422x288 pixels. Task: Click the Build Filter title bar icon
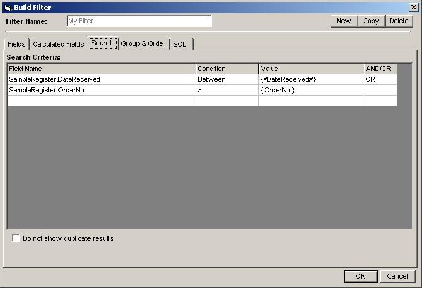7,8
